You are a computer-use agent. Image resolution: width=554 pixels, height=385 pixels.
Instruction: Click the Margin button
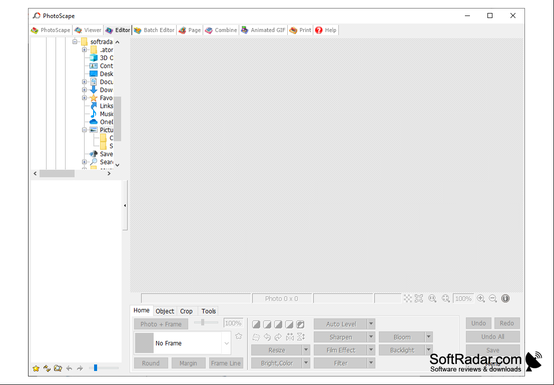tap(188, 363)
